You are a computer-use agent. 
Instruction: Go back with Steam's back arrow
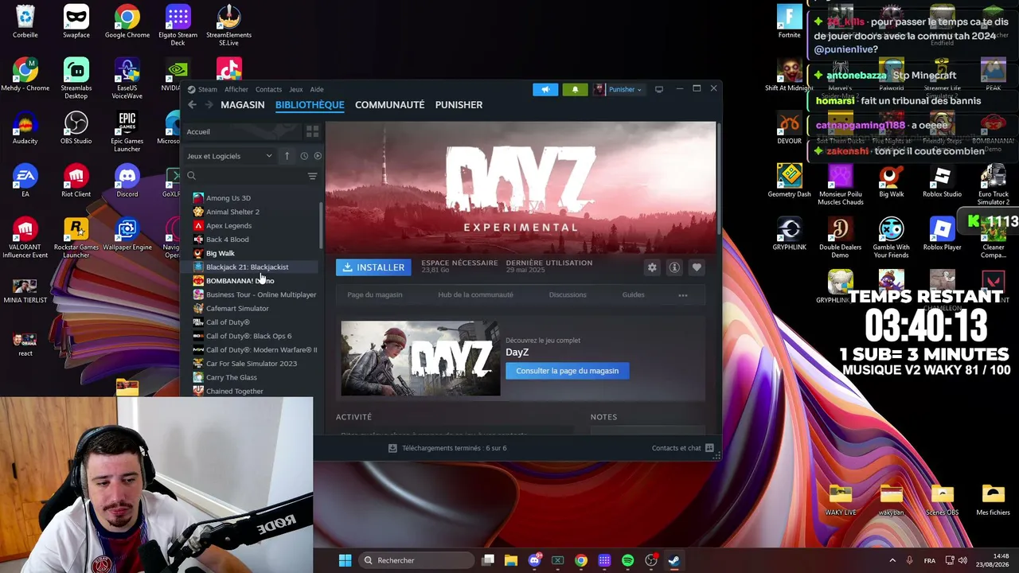click(x=192, y=105)
